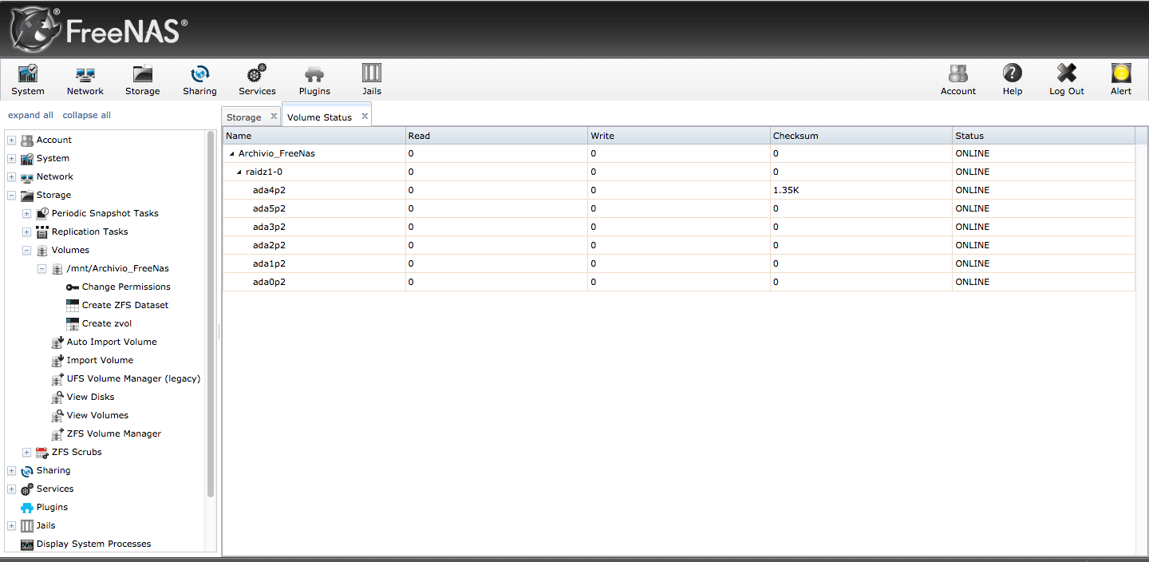Screen dimensions: 1149x562
Task: Open the Storage toolbar icon
Action: tap(143, 74)
